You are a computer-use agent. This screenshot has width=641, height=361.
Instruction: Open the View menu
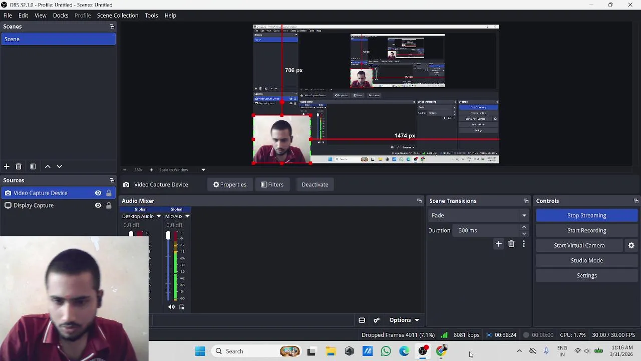(41, 16)
